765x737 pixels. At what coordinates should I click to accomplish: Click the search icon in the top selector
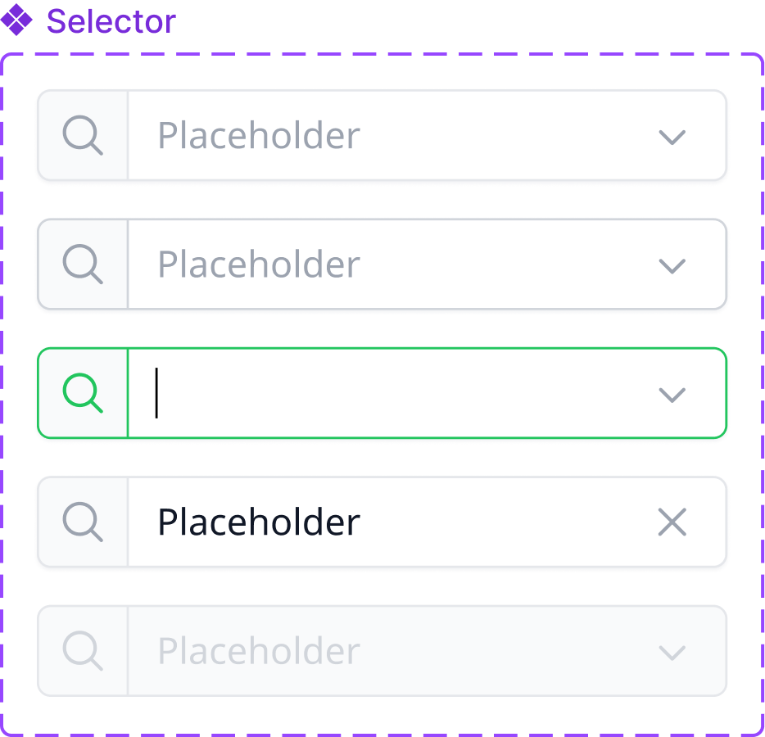83,135
